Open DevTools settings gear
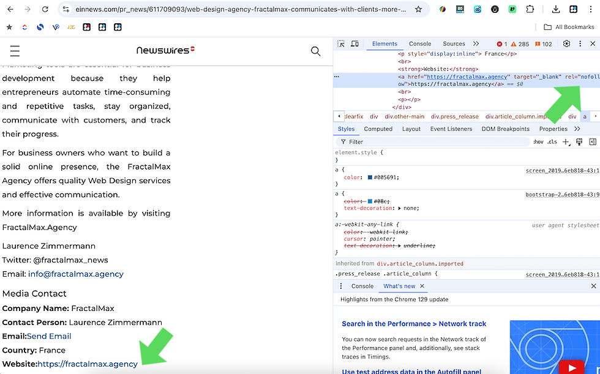Screen dimensions: 600x374 [x=567, y=43]
